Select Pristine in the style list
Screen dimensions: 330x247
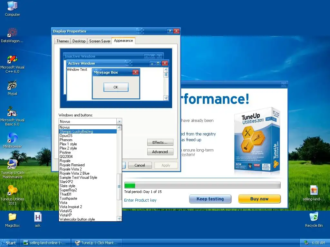pyautogui.click(x=88, y=152)
